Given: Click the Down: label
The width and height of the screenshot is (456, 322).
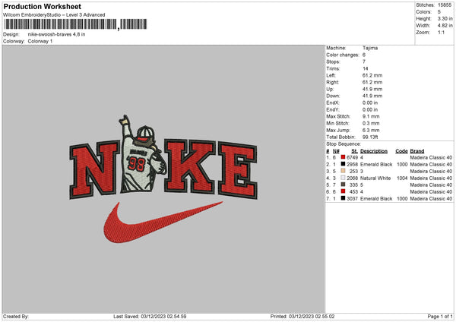Looking at the screenshot, I should 333,96.
